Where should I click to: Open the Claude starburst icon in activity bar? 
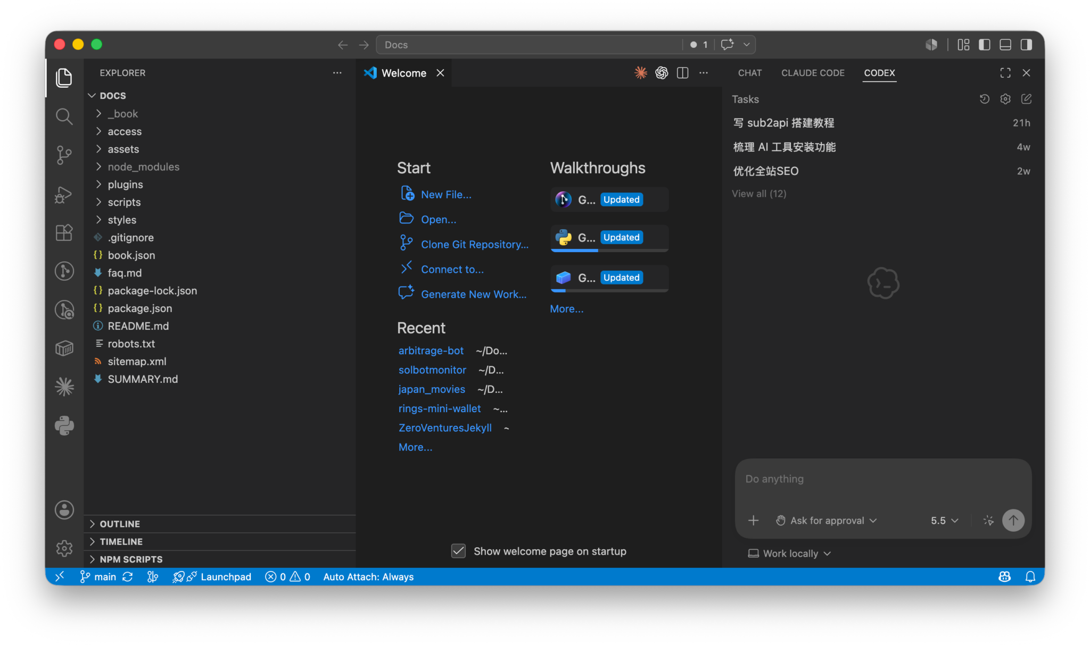pos(64,387)
